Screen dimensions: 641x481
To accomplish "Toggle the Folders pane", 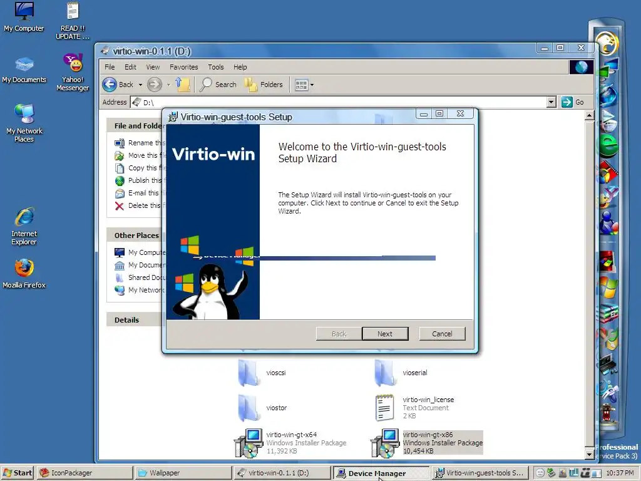I will point(264,85).
